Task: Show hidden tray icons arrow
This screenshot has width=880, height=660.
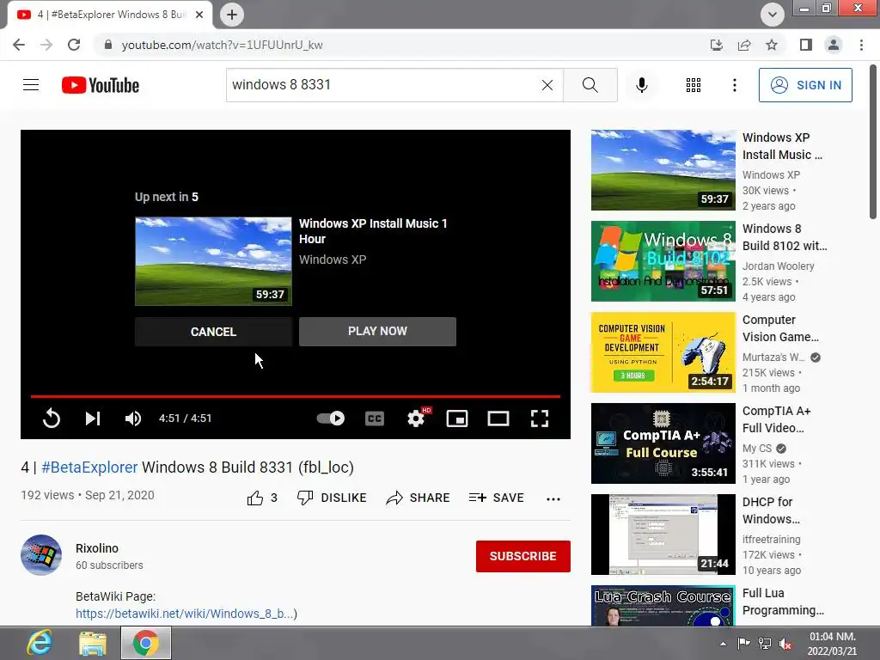Action: point(723,644)
